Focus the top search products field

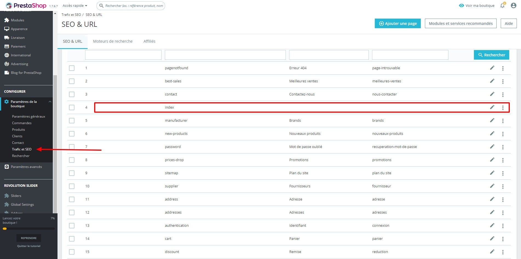coord(131,5)
